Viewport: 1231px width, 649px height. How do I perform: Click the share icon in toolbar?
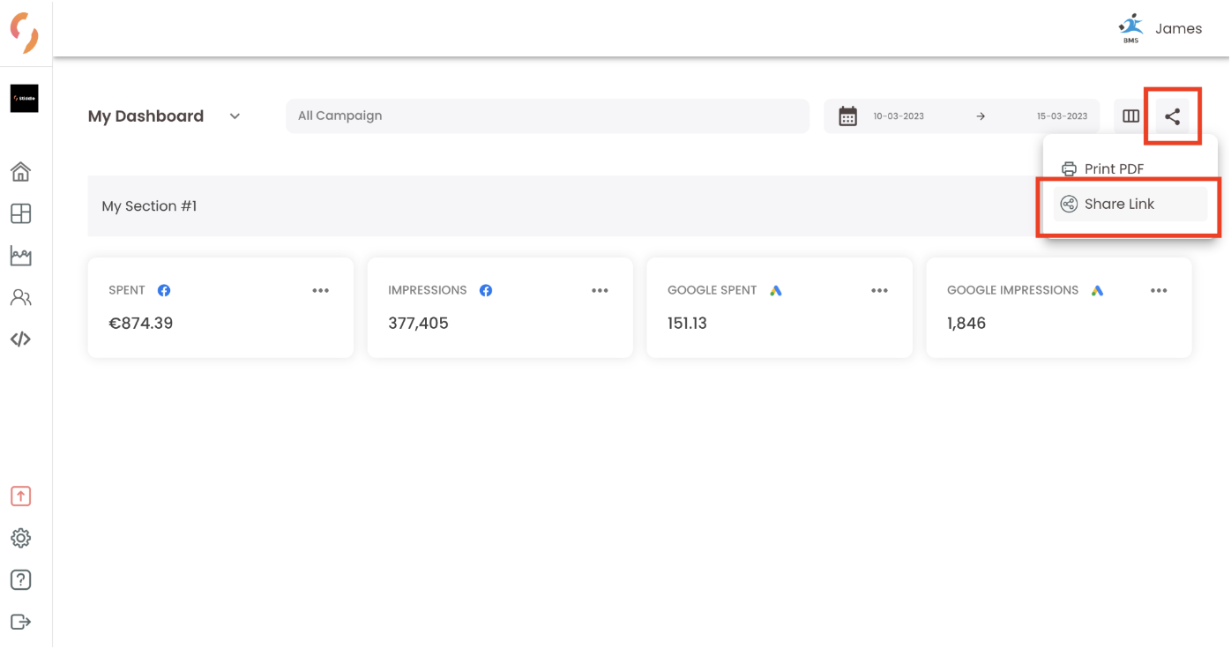point(1172,116)
